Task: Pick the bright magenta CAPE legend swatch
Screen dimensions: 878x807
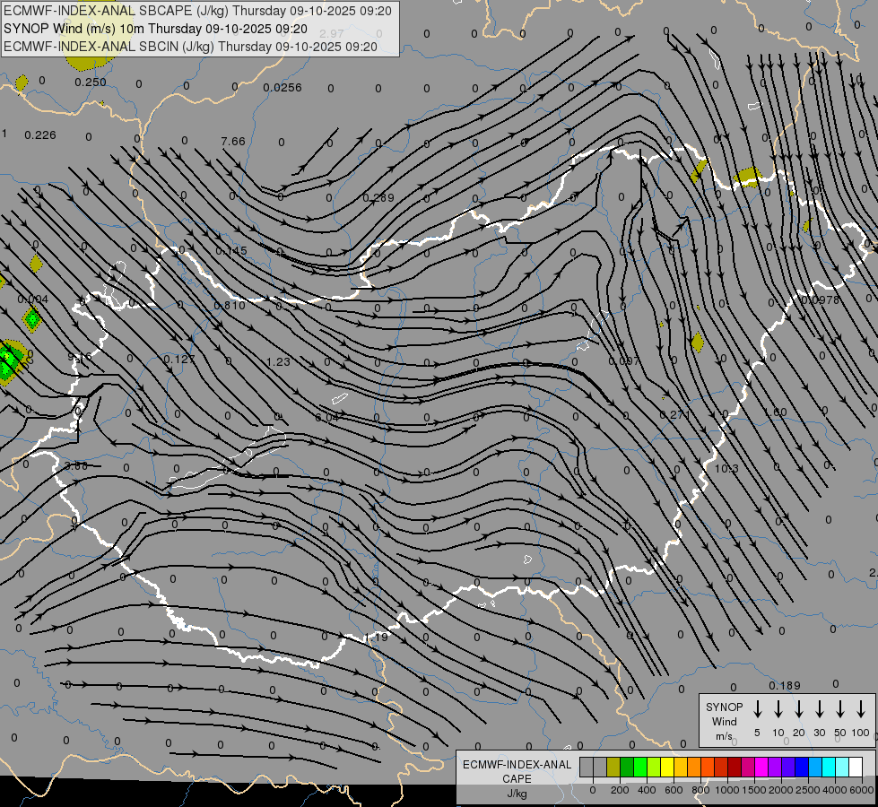Action: coord(761,767)
